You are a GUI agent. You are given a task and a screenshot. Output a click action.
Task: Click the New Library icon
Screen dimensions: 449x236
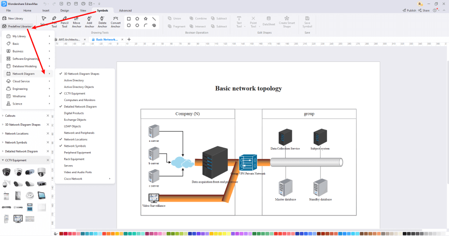(4, 18)
